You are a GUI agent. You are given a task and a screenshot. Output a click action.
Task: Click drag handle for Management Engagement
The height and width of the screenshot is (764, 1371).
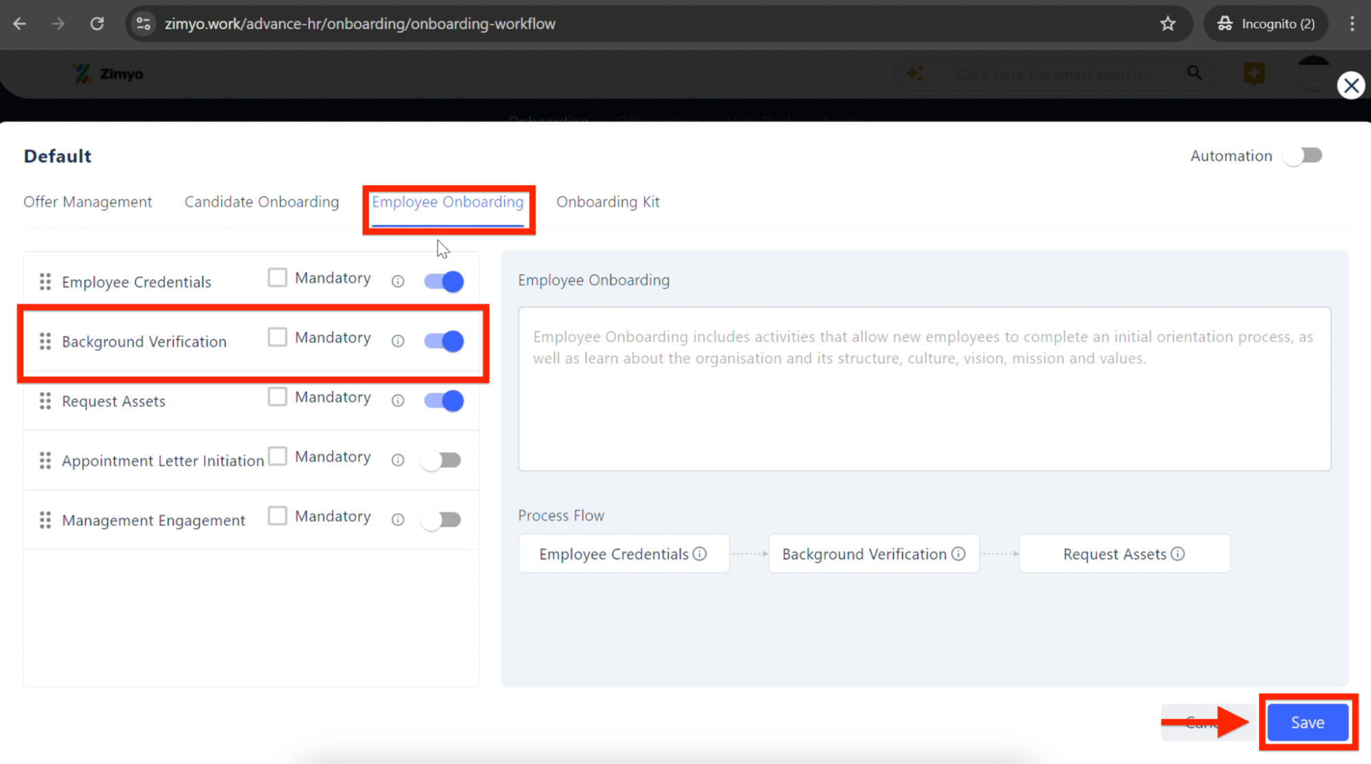pos(45,520)
